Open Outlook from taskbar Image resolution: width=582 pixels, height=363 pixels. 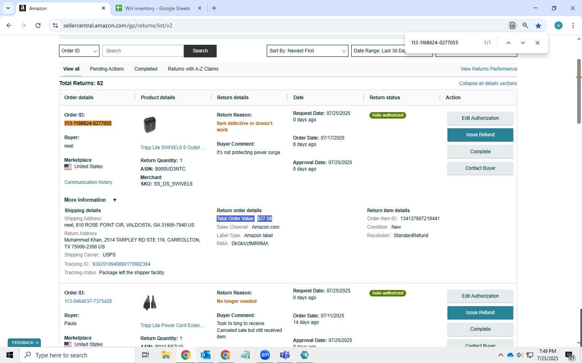[x=206, y=355]
